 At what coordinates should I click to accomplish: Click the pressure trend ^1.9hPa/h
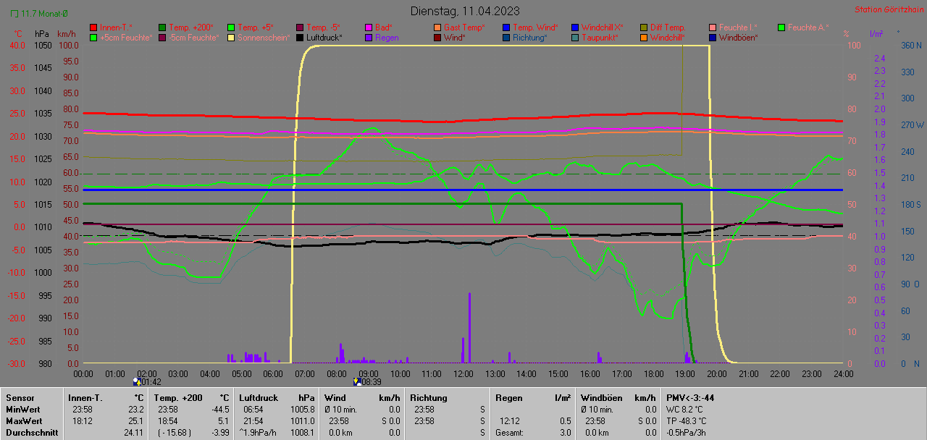coord(258,433)
